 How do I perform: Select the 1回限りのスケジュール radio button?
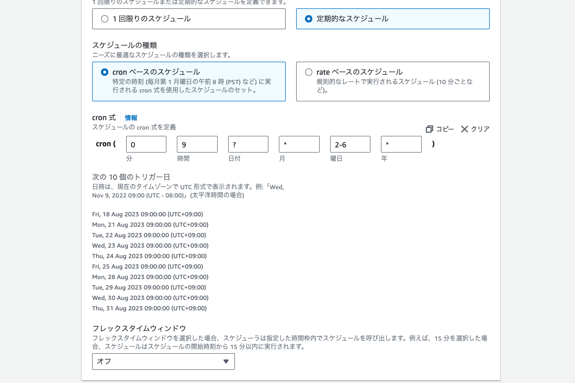click(x=104, y=19)
